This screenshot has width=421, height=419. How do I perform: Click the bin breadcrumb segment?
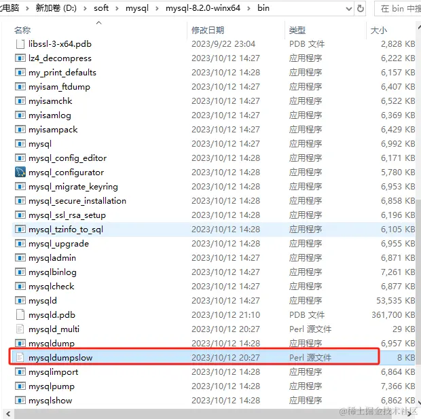[263, 8]
